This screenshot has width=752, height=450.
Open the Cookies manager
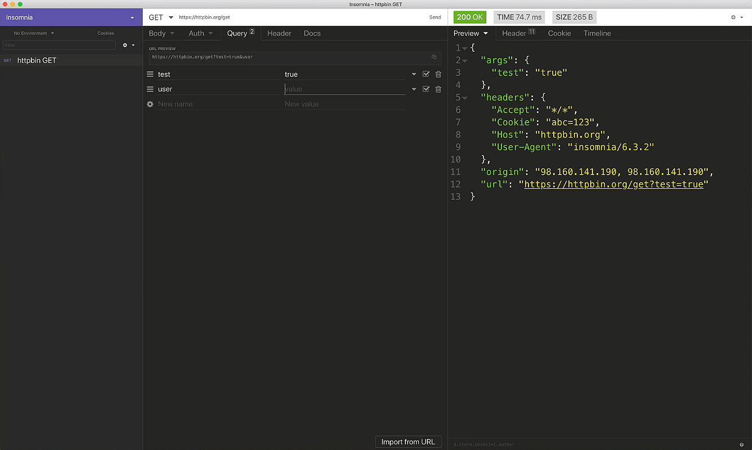[106, 33]
